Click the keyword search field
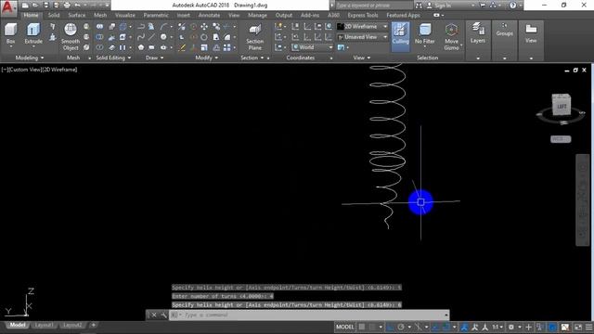 [373, 6]
